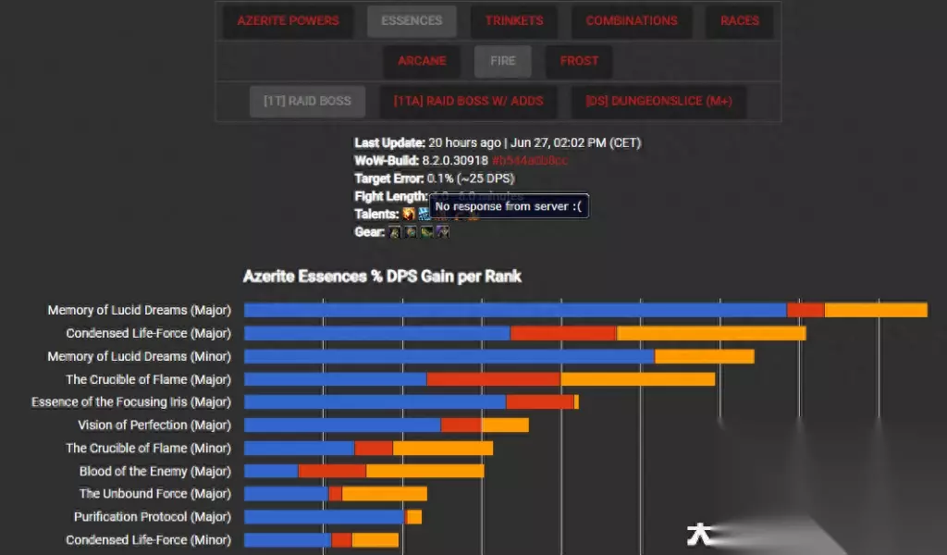
Task: Click orange segment of Blood of the Enemy (Major)
Action: 424,471
